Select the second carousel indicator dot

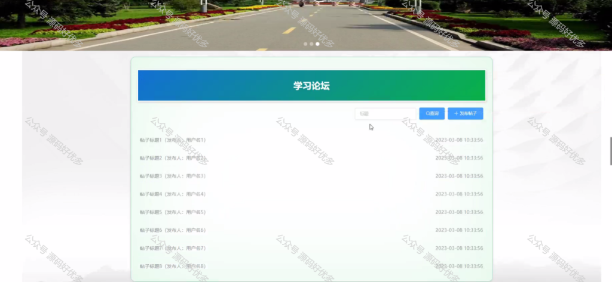pos(311,44)
